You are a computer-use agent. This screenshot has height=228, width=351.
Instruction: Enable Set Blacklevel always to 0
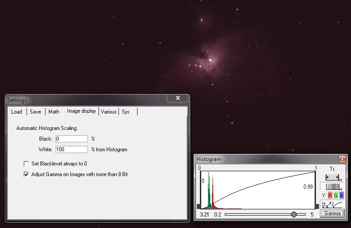click(x=26, y=164)
